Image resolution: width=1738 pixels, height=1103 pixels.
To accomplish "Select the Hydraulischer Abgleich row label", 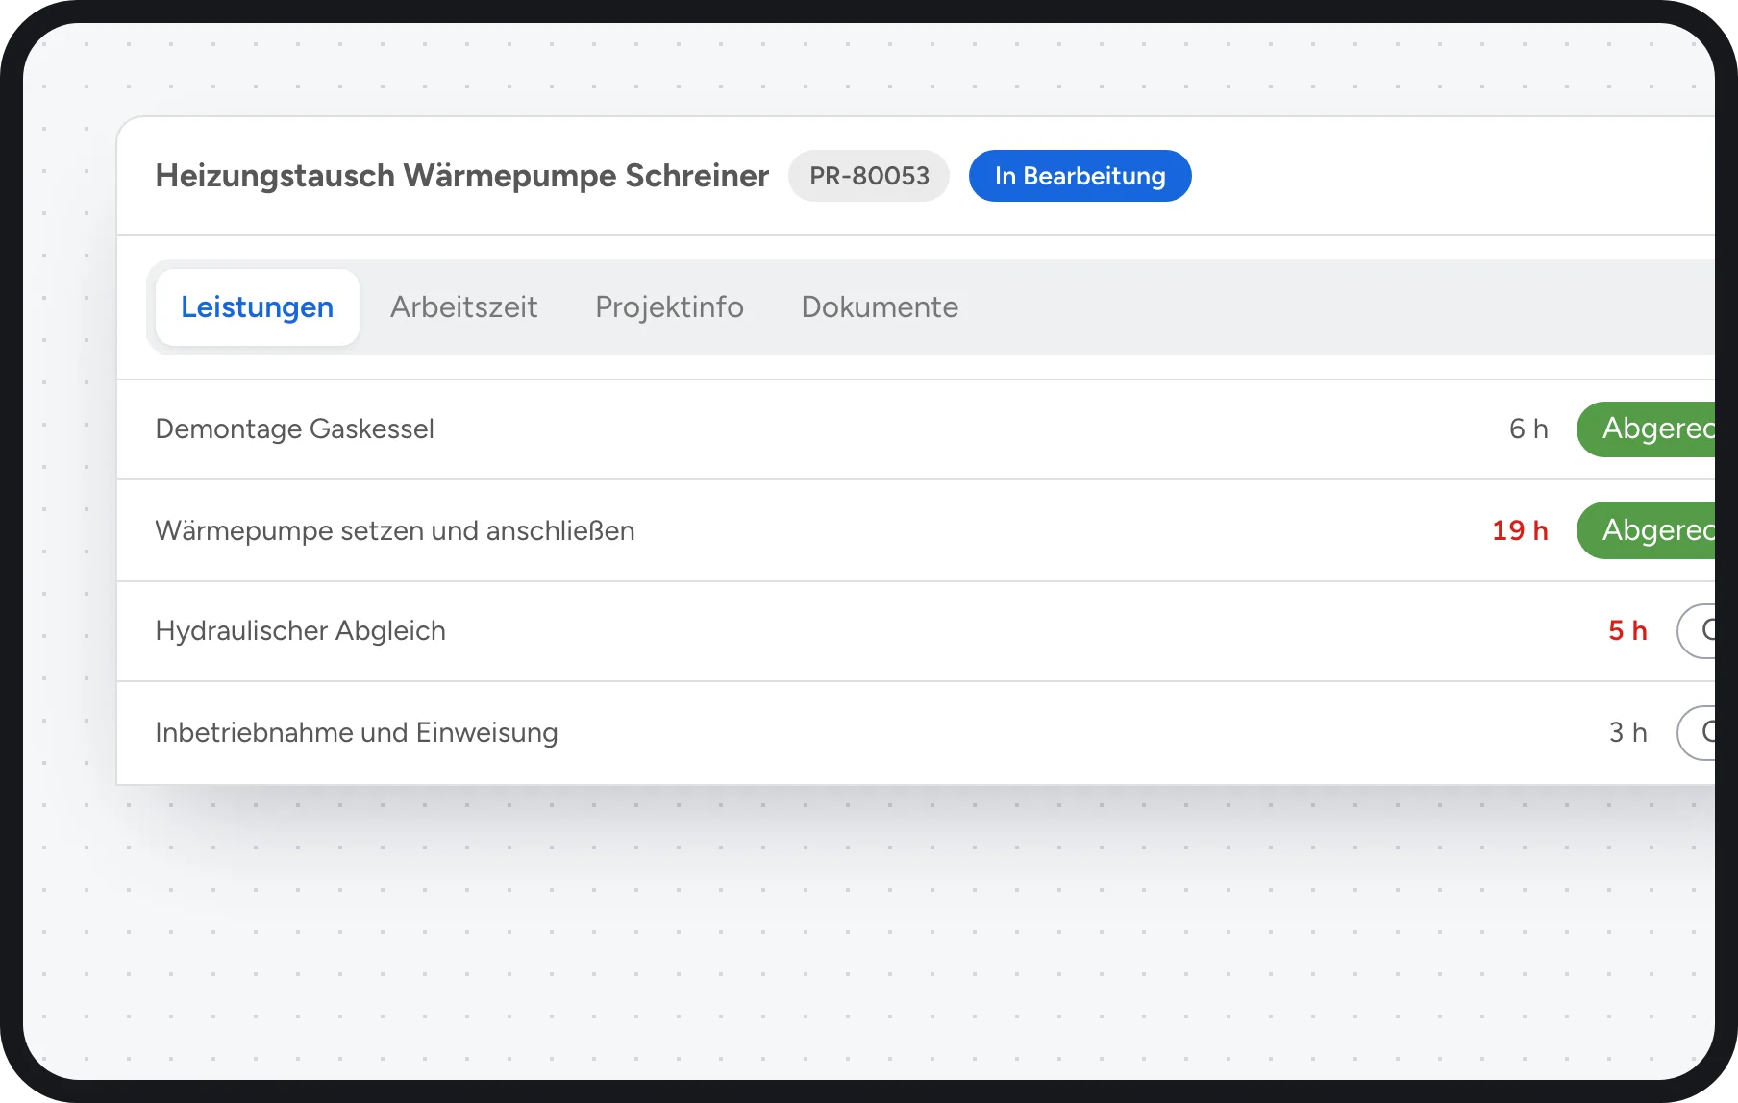I will (x=300, y=631).
